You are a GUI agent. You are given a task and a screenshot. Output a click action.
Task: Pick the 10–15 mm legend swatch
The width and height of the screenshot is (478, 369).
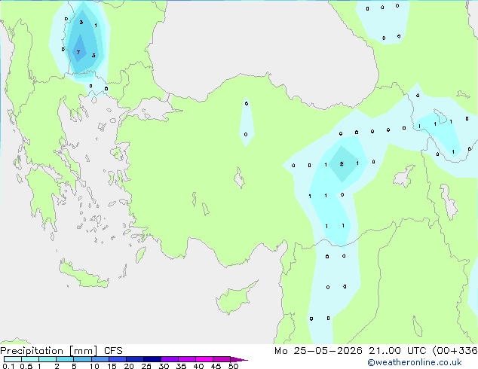(100, 359)
